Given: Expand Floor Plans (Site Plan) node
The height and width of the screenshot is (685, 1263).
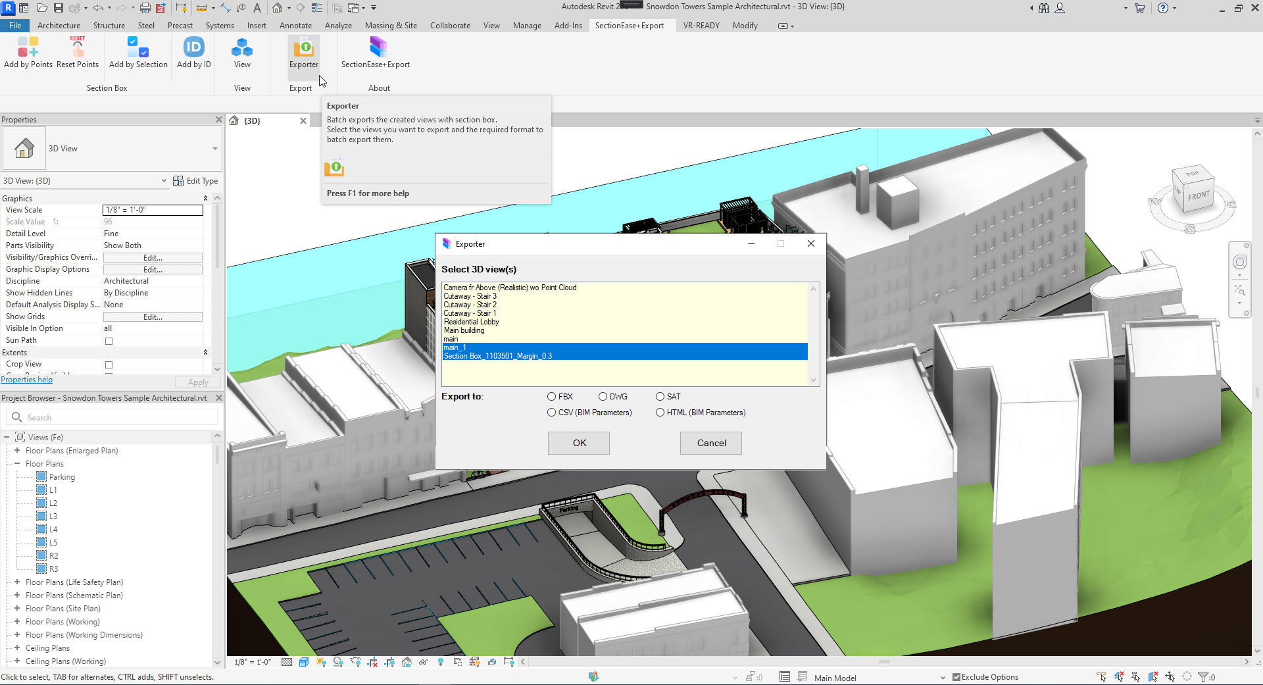Looking at the screenshot, I should click(17, 609).
